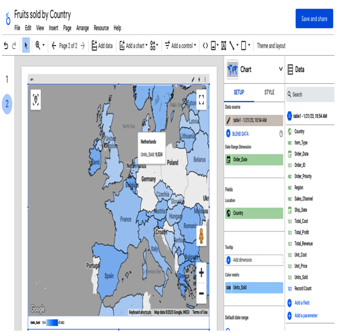Insert URL embed code icon
The image size is (343, 333).
[205, 46]
